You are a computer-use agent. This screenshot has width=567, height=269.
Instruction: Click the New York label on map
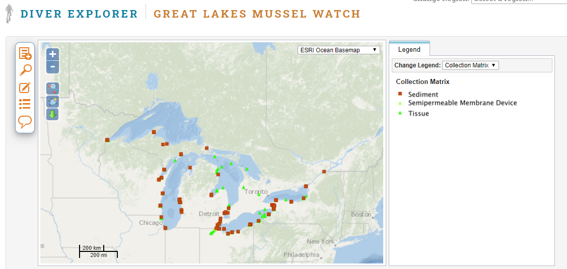click(321, 241)
